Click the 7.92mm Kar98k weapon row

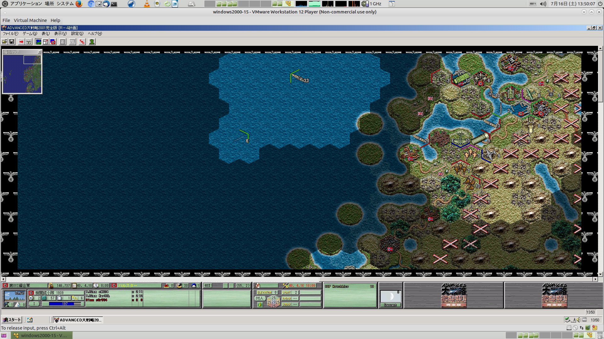coord(114,296)
